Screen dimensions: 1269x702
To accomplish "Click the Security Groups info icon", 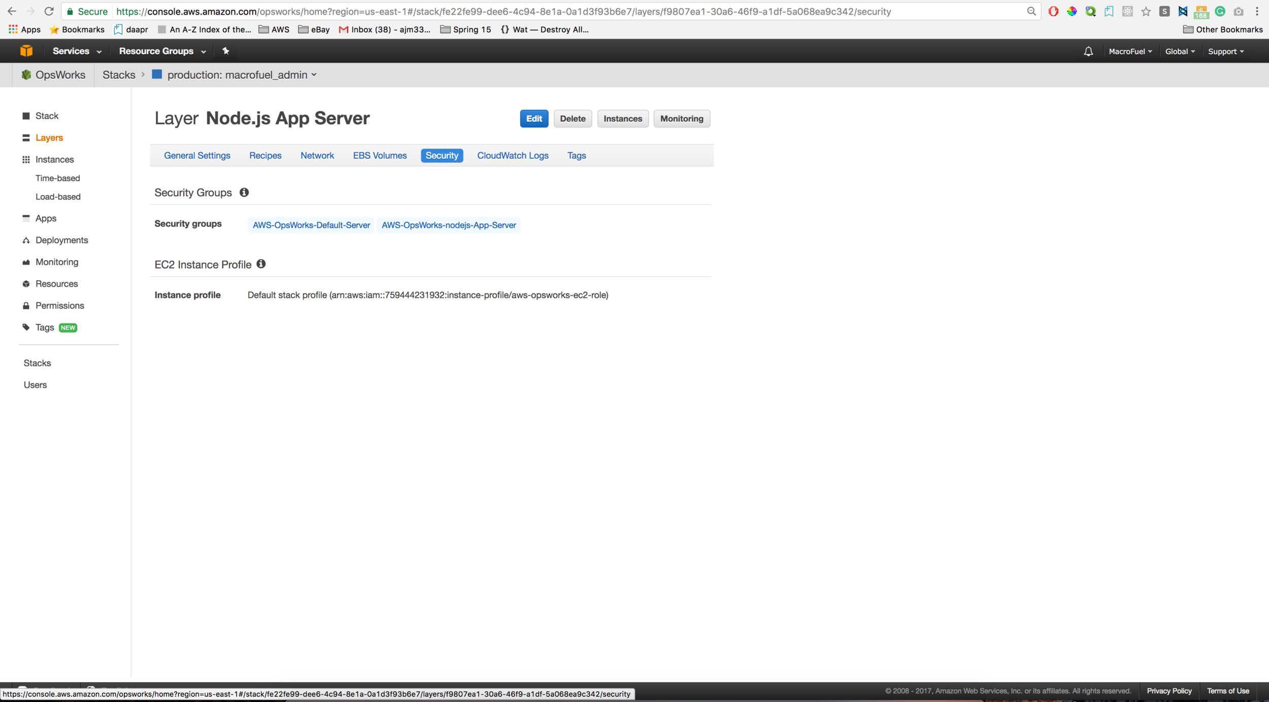I will click(244, 192).
